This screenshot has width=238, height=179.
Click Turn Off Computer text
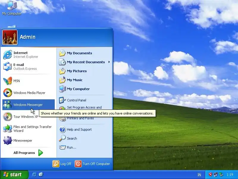coord(96,164)
